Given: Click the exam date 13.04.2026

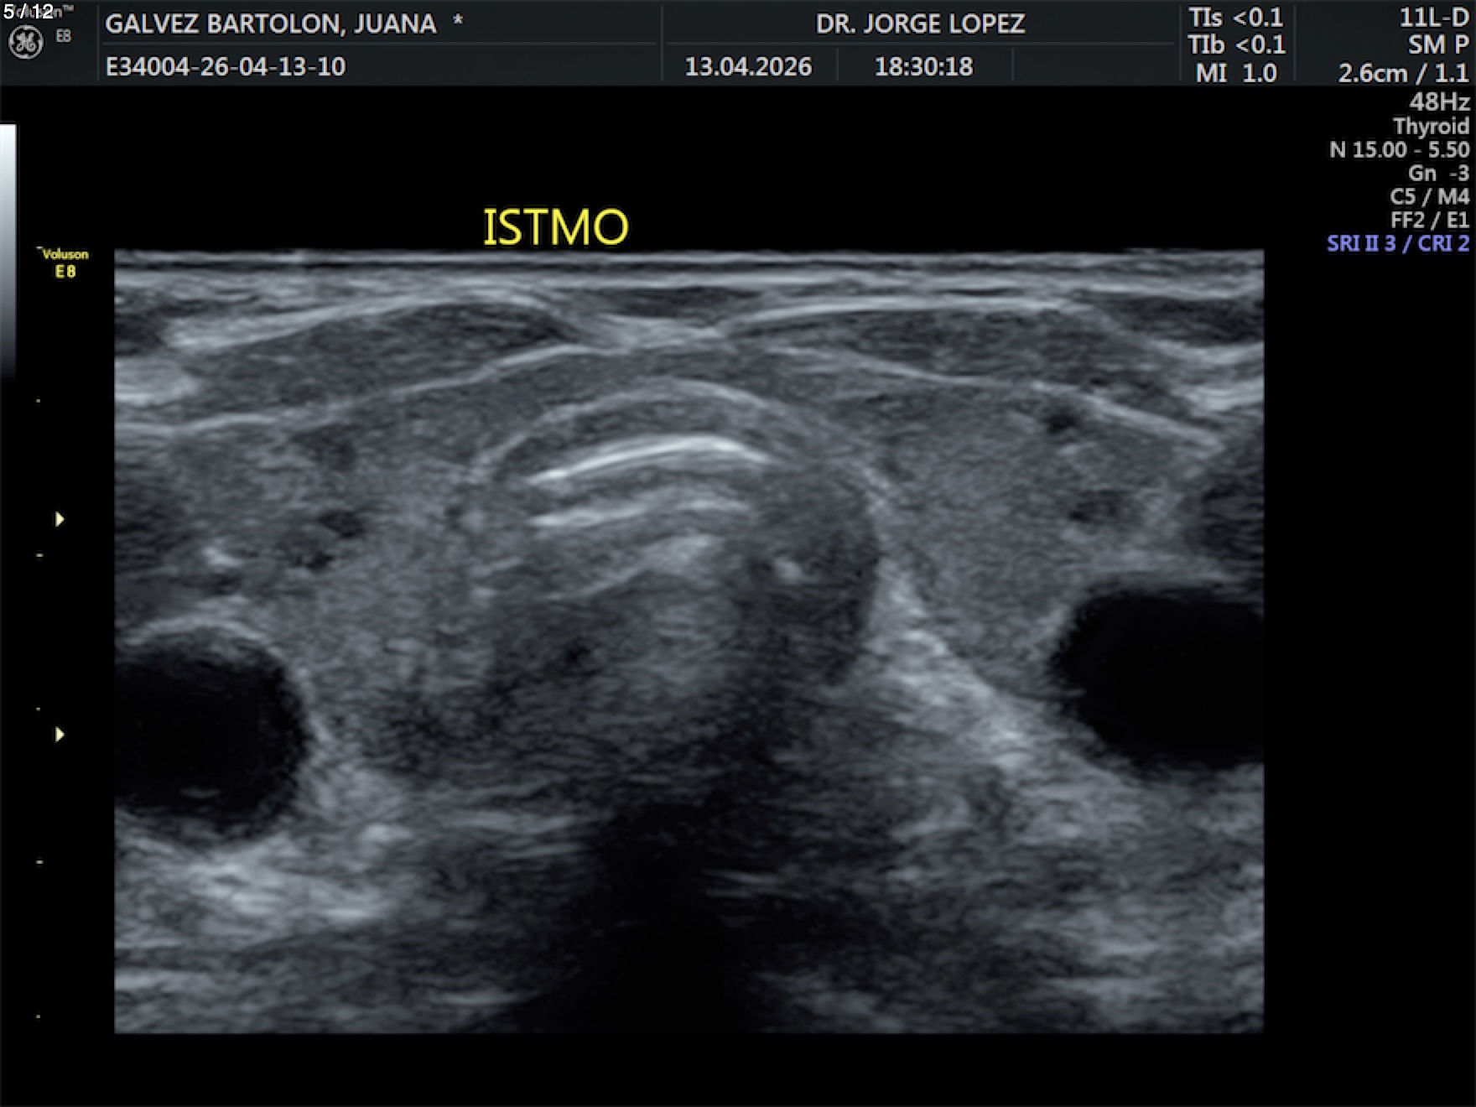Looking at the screenshot, I should pyautogui.click(x=748, y=66).
